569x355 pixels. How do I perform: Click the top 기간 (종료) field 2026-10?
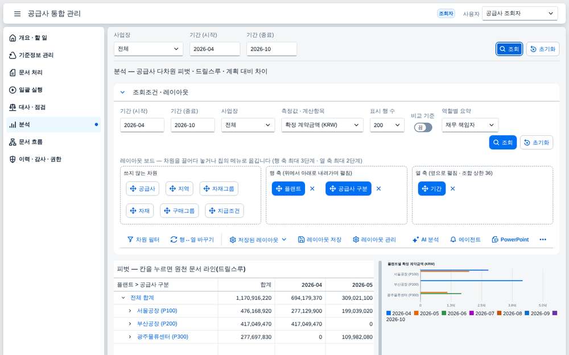pyautogui.click(x=272, y=49)
